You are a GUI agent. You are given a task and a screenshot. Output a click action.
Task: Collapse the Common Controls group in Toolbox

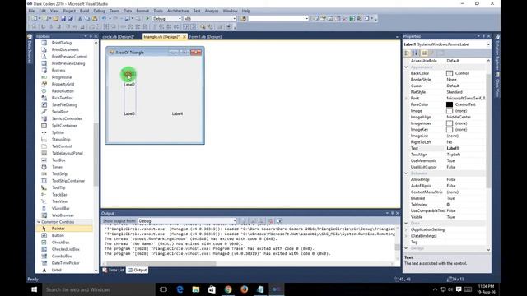point(39,222)
